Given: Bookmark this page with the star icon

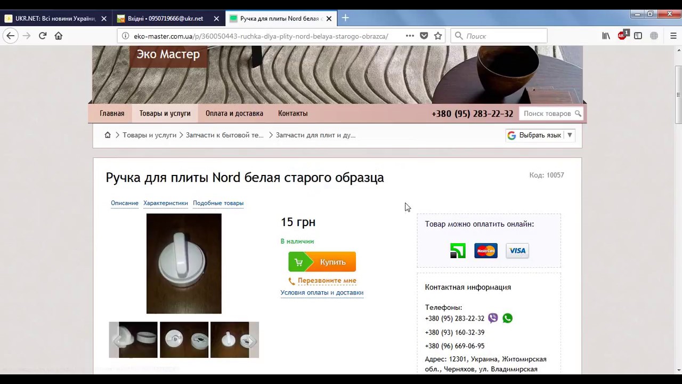Looking at the screenshot, I should [x=438, y=36].
